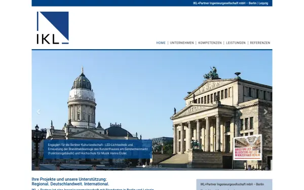This screenshot has height=190, width=304.
Task: Click the blue slide caption about Konzerthaus
Action: (x=98, y=149)
